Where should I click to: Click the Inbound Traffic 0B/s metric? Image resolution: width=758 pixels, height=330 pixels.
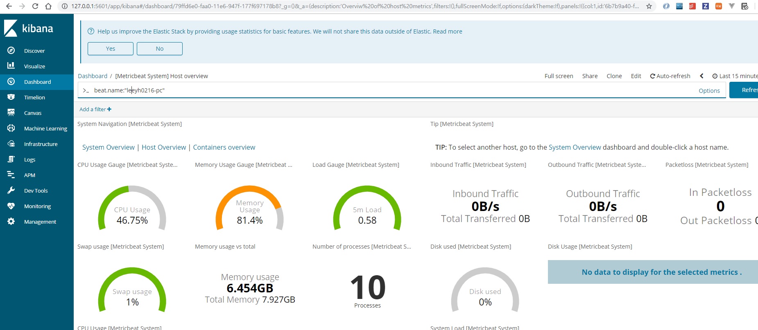(485, 206)
